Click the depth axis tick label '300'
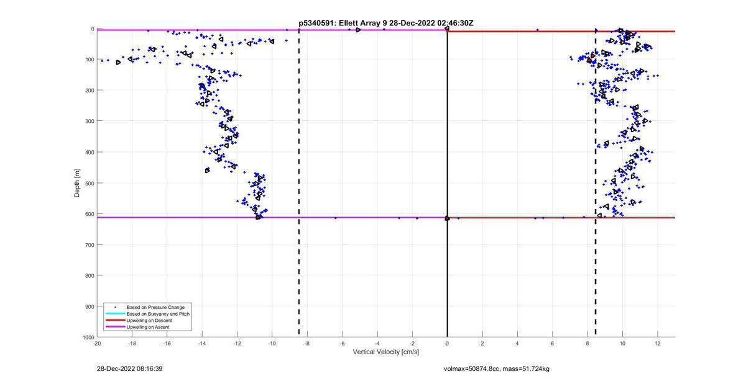 click(90, 121)
